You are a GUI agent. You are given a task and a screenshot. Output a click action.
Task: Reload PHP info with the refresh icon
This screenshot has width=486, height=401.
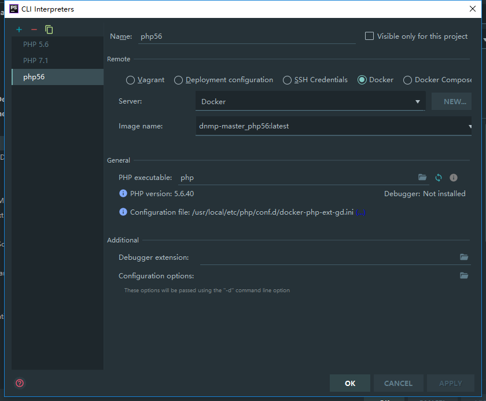[439, 178]
